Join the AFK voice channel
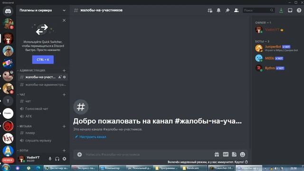304x171 pixels. [43, 116]
